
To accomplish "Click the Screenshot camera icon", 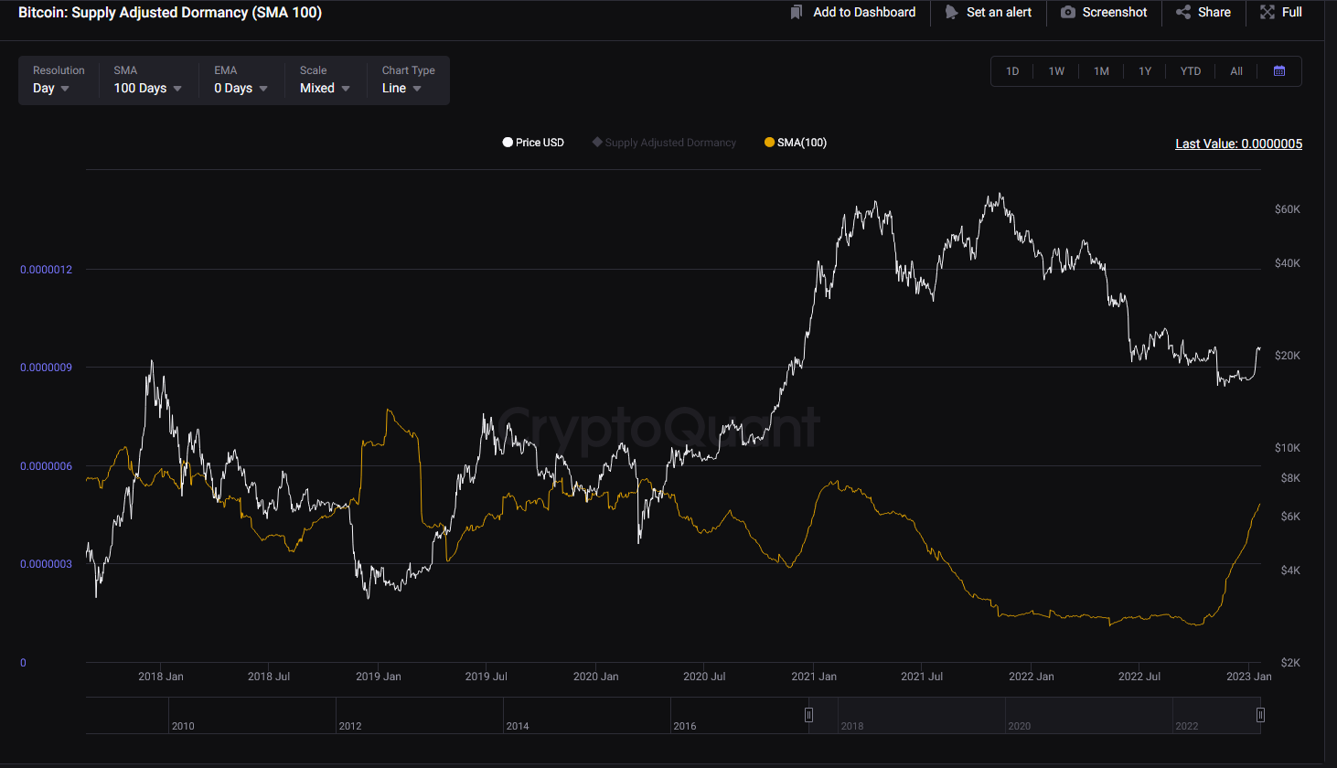I will point(1067,12).
